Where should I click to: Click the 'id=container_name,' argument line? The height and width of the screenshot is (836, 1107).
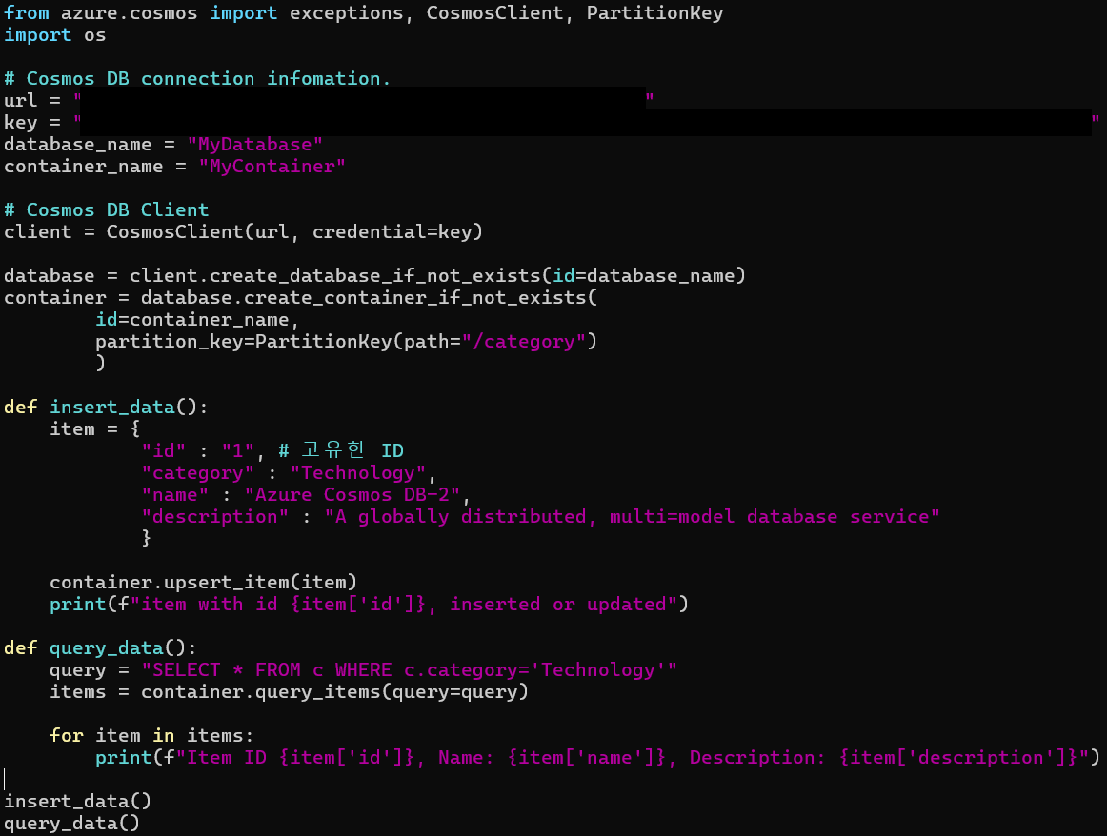pos(198,320)
